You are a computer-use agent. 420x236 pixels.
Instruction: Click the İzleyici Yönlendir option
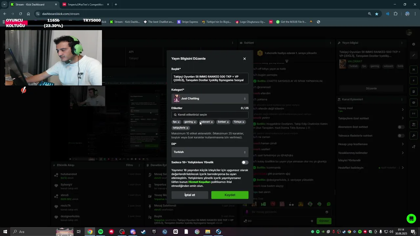349,160
